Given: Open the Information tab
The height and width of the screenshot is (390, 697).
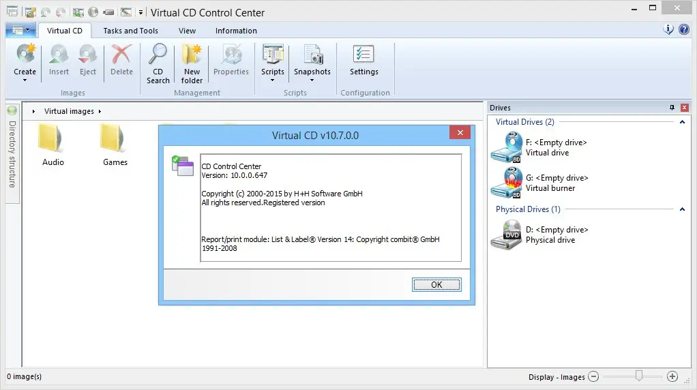Looking at the screenshot, I should [x=236, y=31].
